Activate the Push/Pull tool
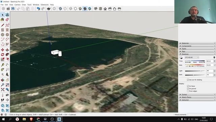This screenshot has height=122, width=216. point(7,50)
